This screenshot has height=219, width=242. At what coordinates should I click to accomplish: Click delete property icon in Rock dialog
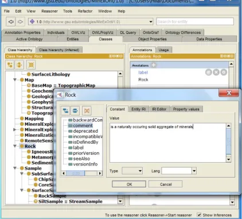(87, 110)
